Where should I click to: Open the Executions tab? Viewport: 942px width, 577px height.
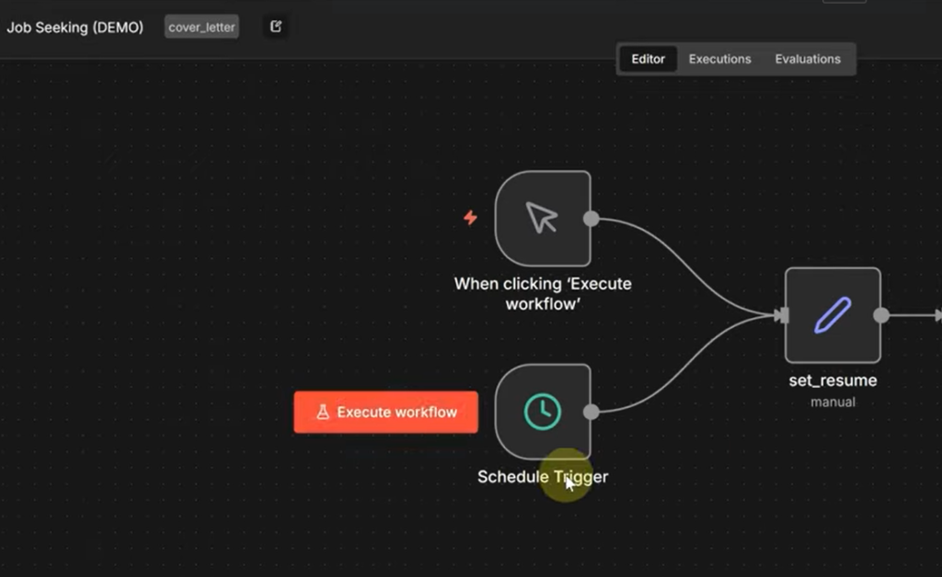[719, 59]
